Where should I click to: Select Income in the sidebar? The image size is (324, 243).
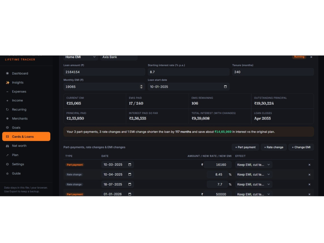(x=26, y=100)
